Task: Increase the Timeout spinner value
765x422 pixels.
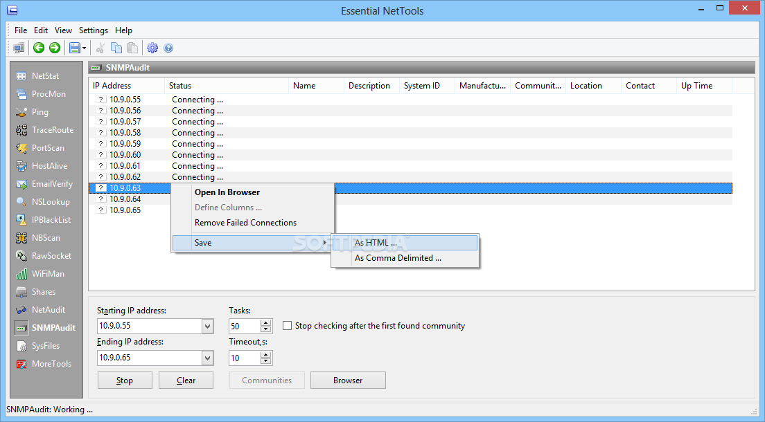Action: 266,355
